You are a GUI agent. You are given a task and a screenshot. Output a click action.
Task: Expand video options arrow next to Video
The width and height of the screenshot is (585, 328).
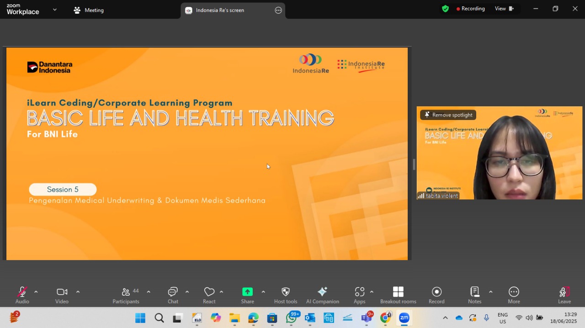coord(78,292)
